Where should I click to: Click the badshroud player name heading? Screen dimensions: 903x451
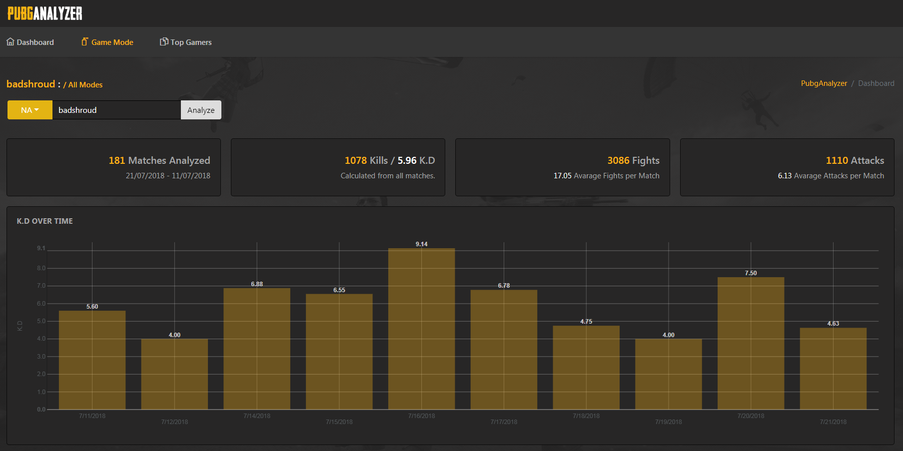click(31, 84)
